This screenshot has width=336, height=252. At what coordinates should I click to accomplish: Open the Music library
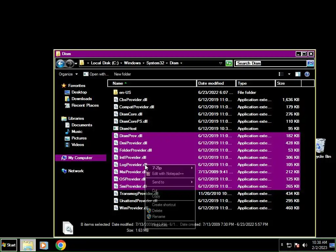tap(77, 132)
